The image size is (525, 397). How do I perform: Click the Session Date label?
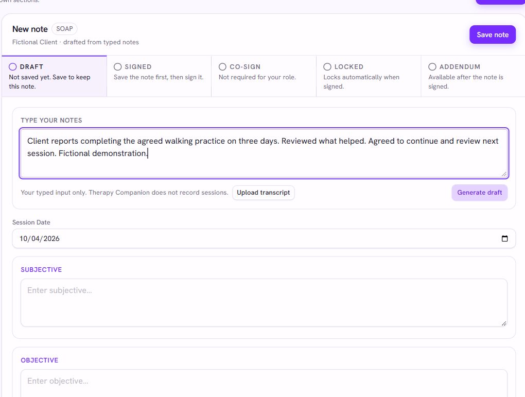pos(31,222)
